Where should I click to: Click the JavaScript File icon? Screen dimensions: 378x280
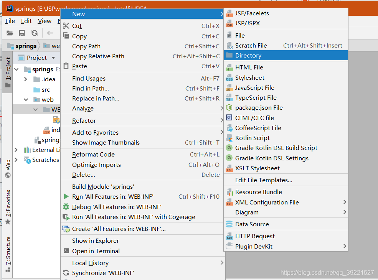coord(229,88)
